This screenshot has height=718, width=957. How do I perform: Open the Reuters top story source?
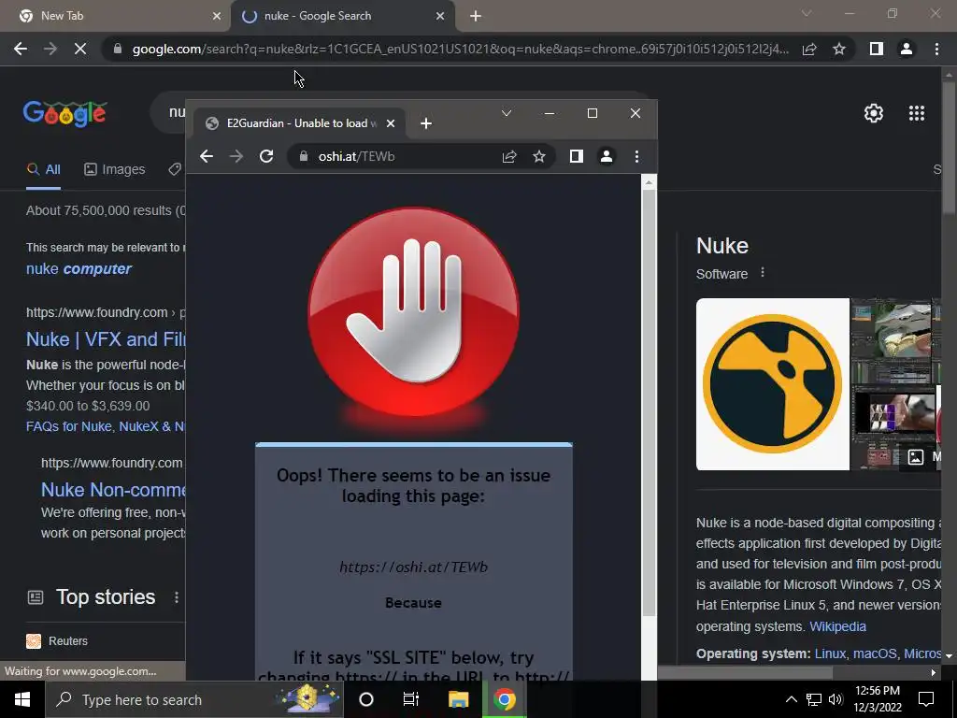pyautogui.click(x=57, y=641)
